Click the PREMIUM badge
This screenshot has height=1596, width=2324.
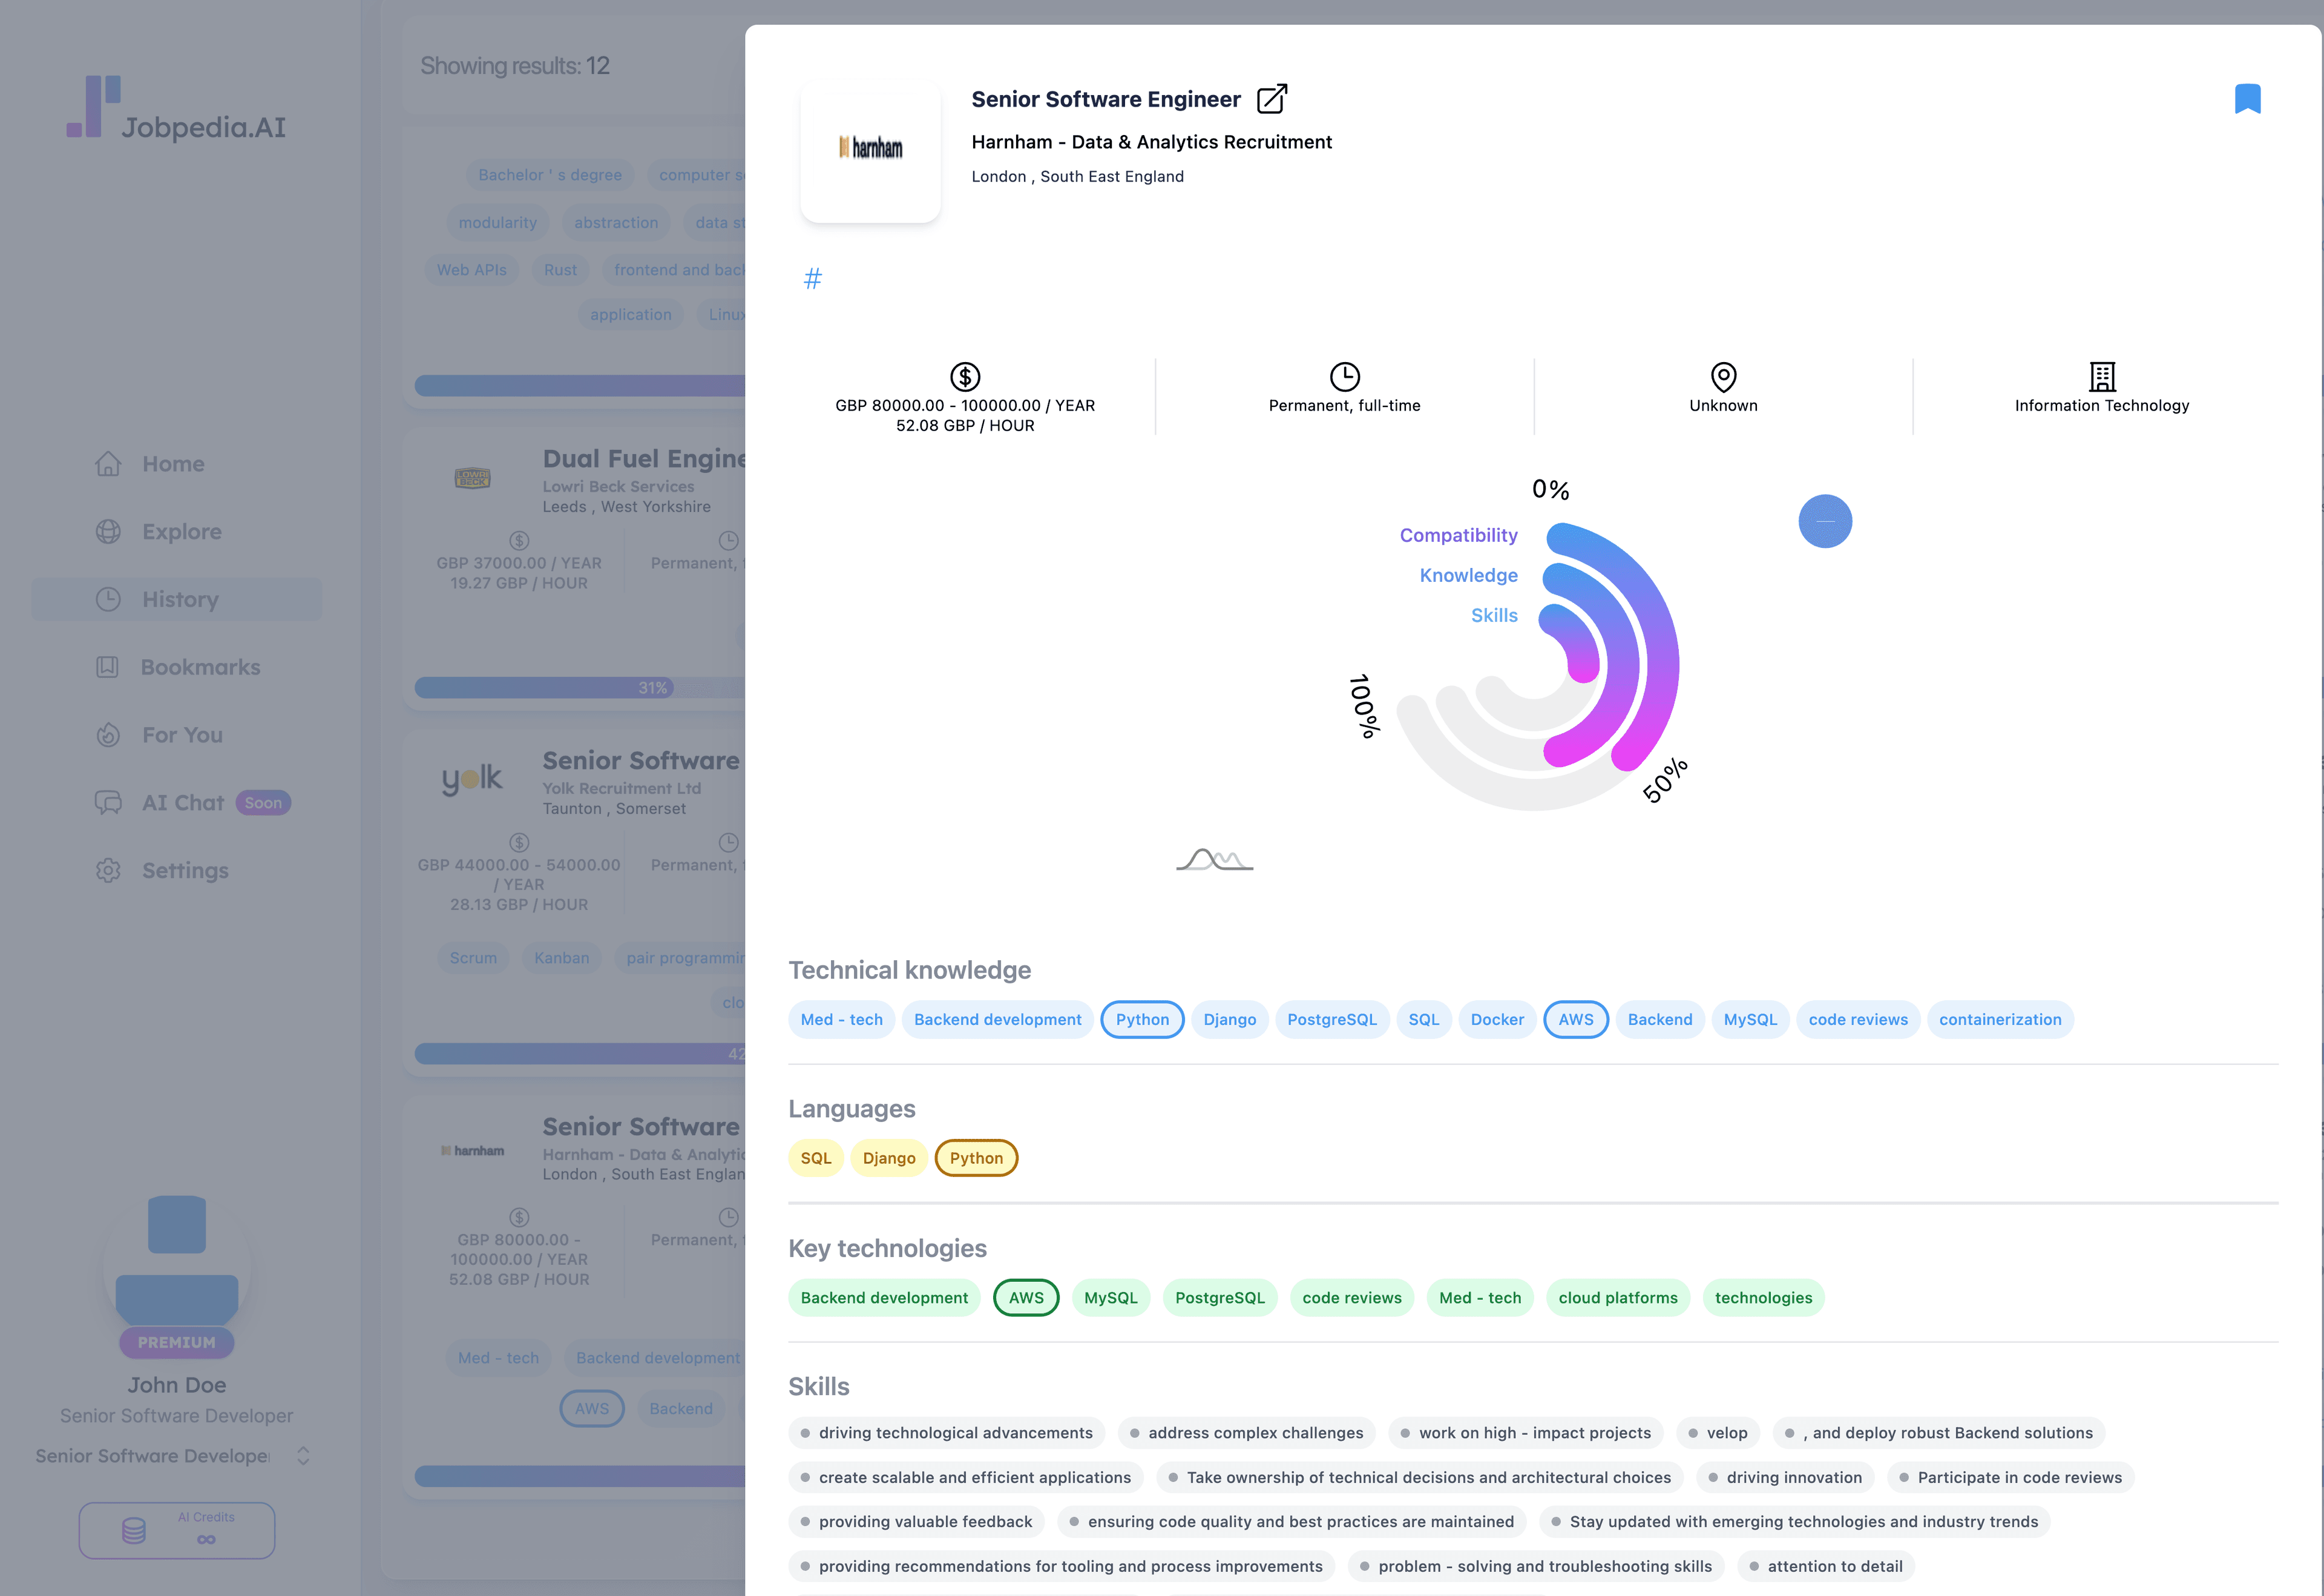tap(177, 1343)
